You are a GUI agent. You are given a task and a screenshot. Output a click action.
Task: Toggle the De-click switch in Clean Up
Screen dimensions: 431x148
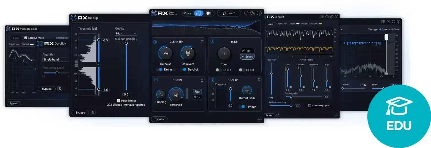[184, 70]
